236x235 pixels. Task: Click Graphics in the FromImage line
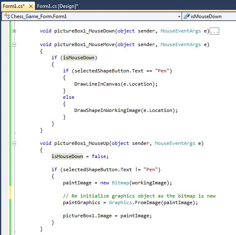point(120,202)
